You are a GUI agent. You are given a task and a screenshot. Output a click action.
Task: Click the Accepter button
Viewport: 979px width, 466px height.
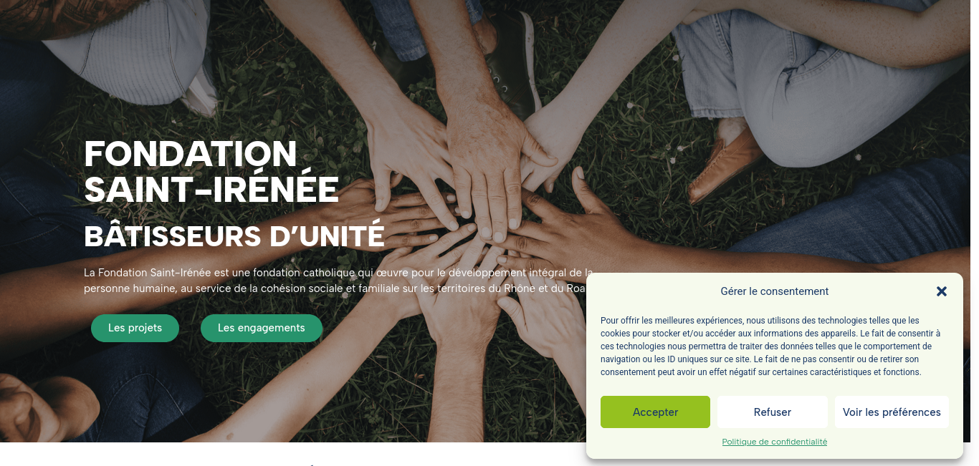click(x=655, y=412)
